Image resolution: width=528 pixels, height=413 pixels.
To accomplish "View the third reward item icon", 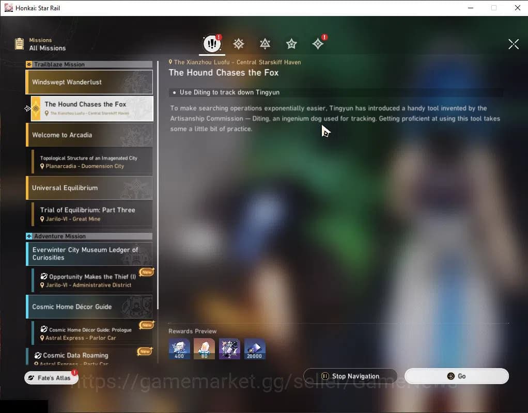I will (x=229, y=348).
